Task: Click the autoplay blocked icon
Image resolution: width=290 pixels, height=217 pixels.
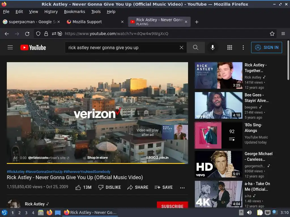Action: click(60, 34)
